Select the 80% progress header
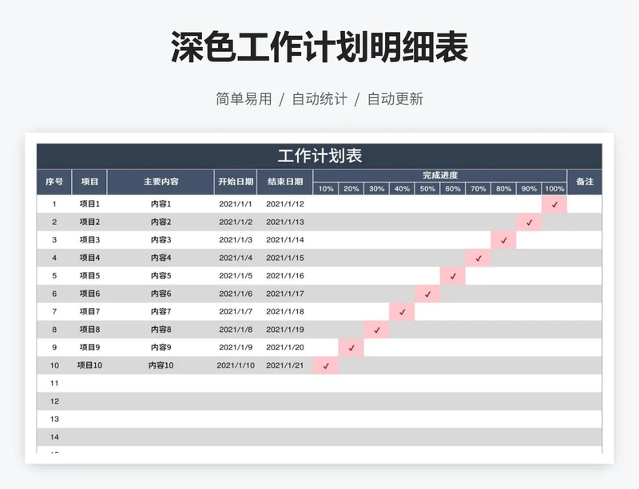639x489 pixels. (x=503, y=188)
